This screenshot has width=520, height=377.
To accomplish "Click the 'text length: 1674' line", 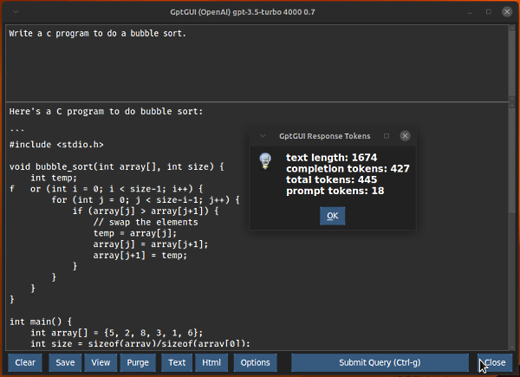I will (x=331, y=158).
